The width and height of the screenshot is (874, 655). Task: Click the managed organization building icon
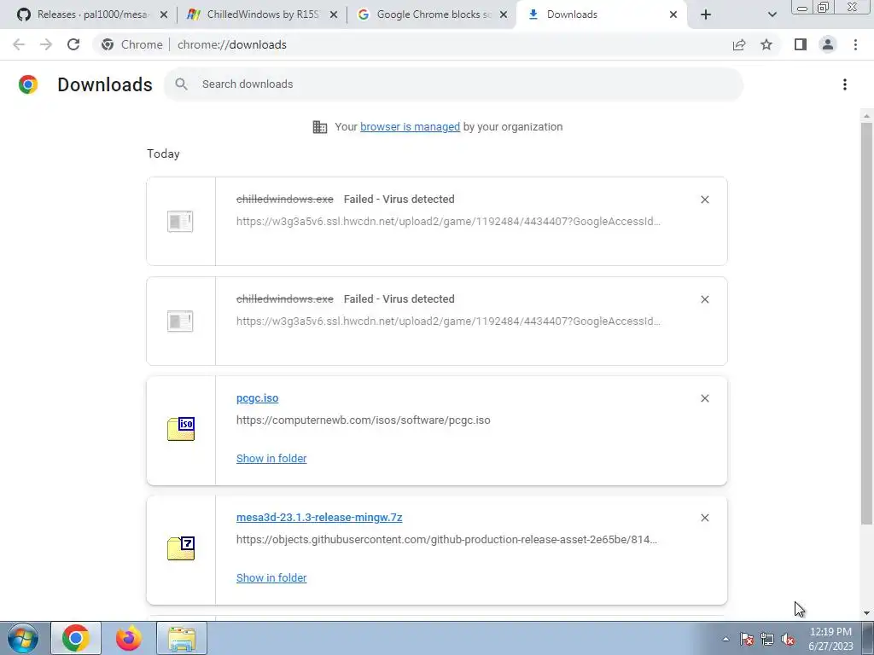tap(319, 127)
